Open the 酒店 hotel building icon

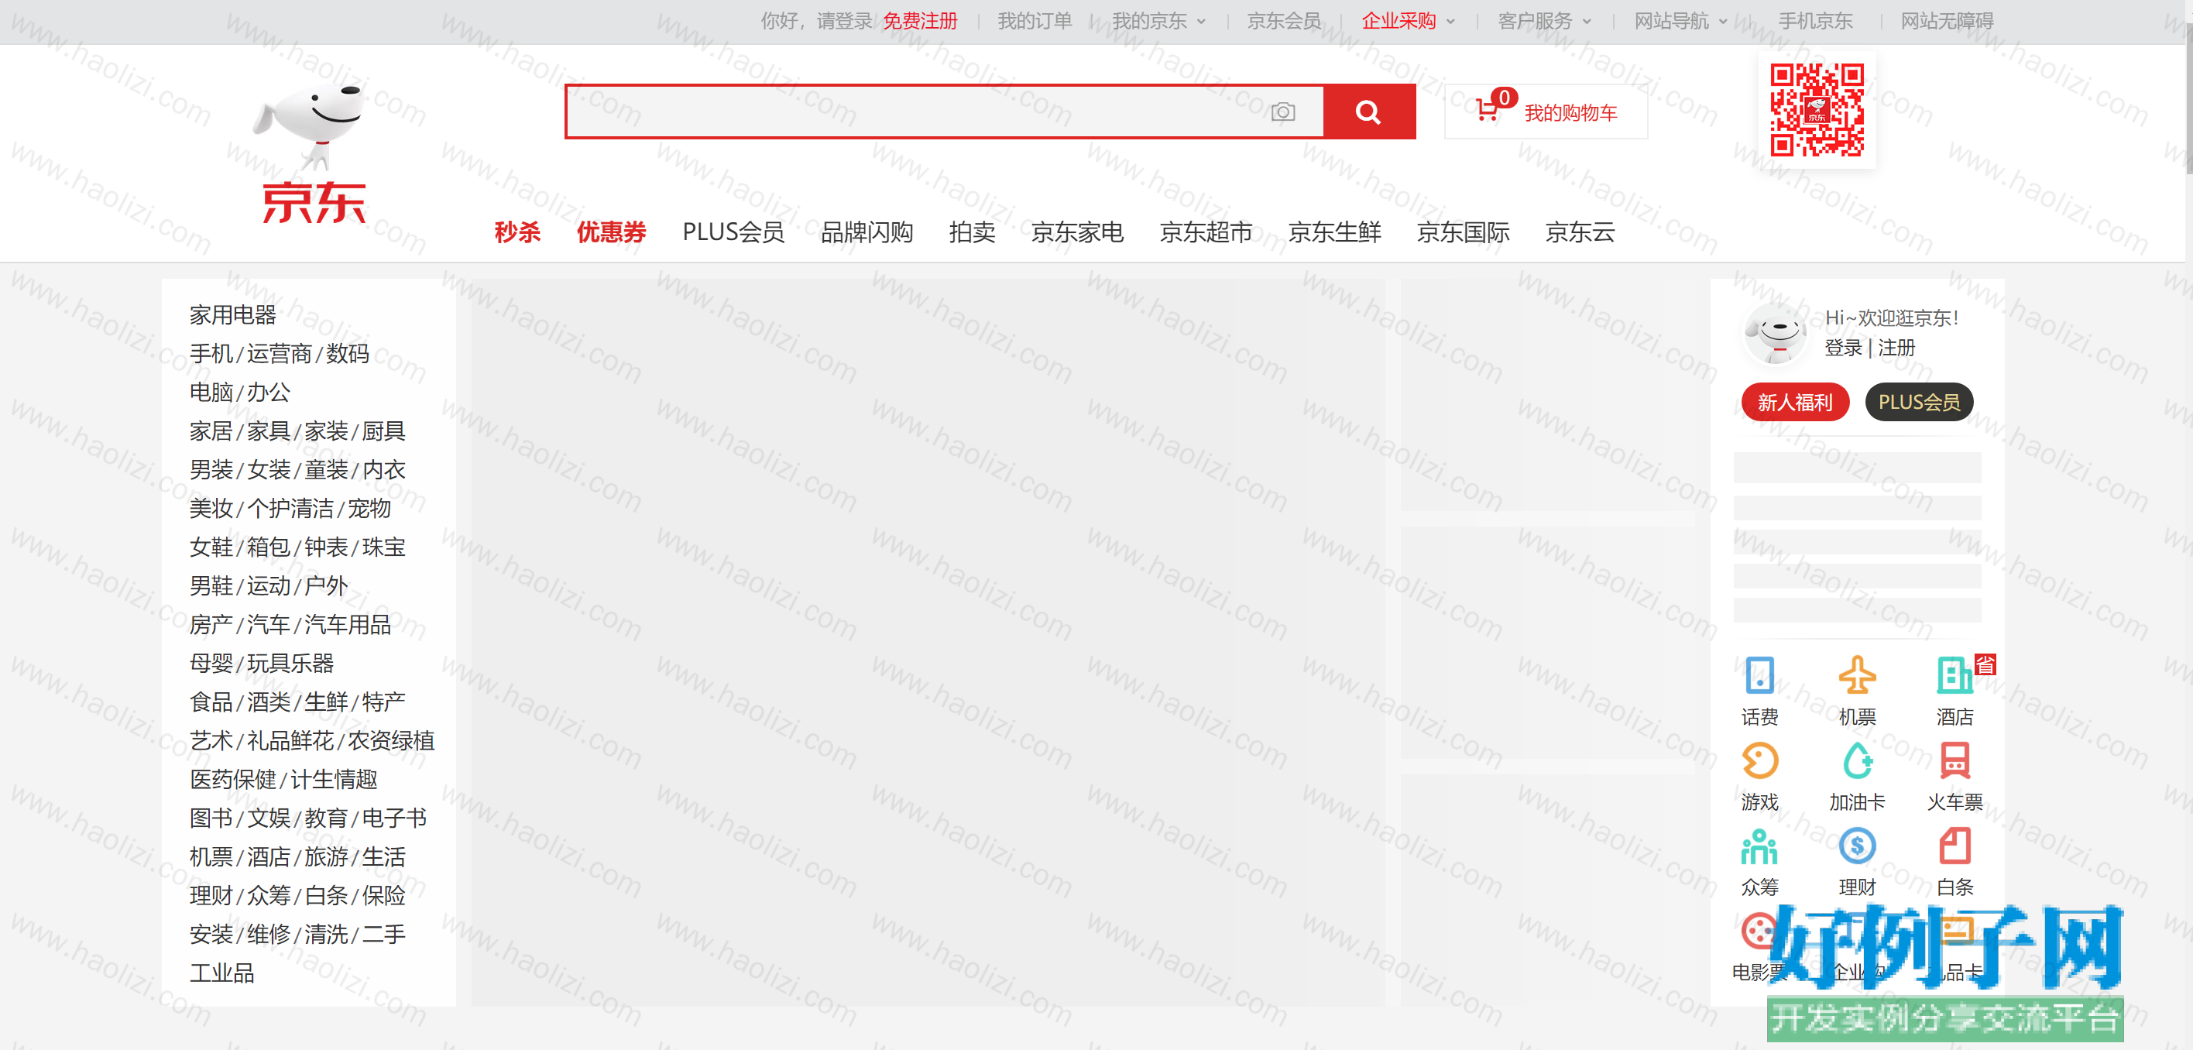[x=1954, y=675]
